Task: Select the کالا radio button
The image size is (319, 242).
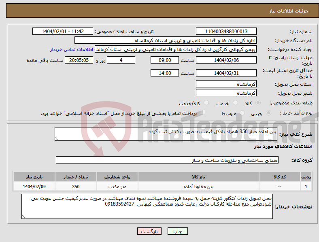Action: coord(258,103)
